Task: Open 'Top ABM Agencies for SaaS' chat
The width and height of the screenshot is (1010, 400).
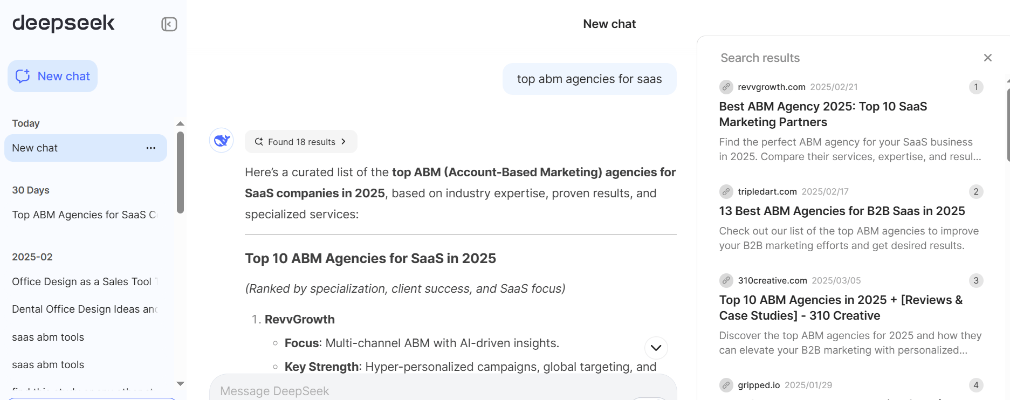Action: (x=85, y=215)
